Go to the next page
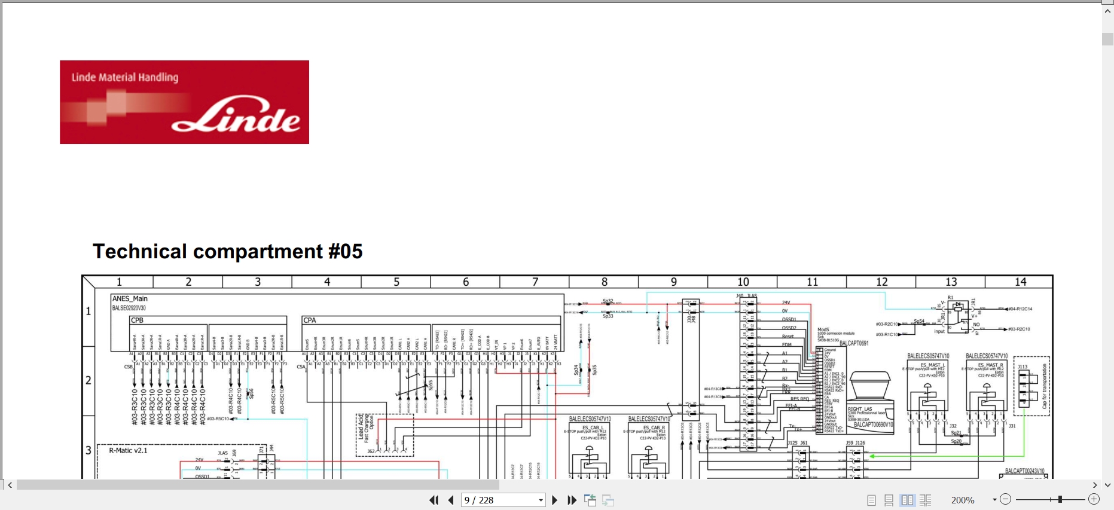1114x510 pixels. [554, 500]
